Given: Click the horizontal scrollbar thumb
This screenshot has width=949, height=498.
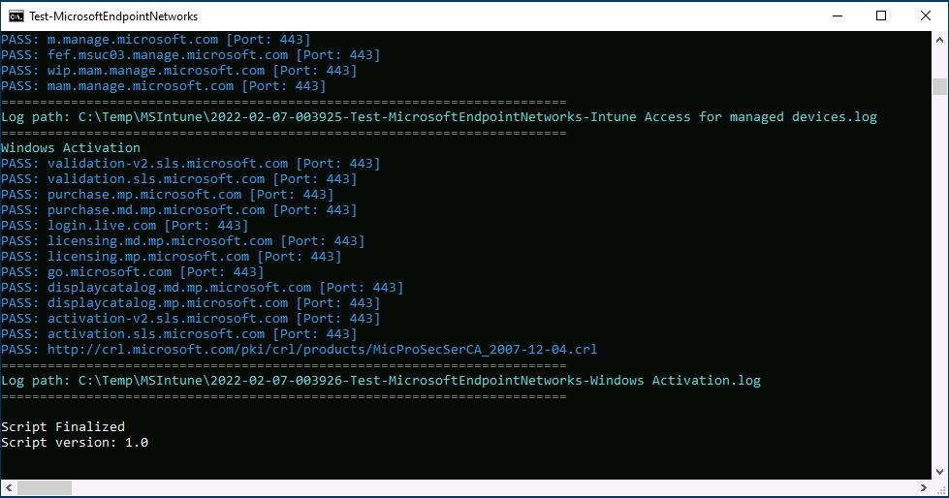Looking at the screenshot, I should [x=45, y=487].
